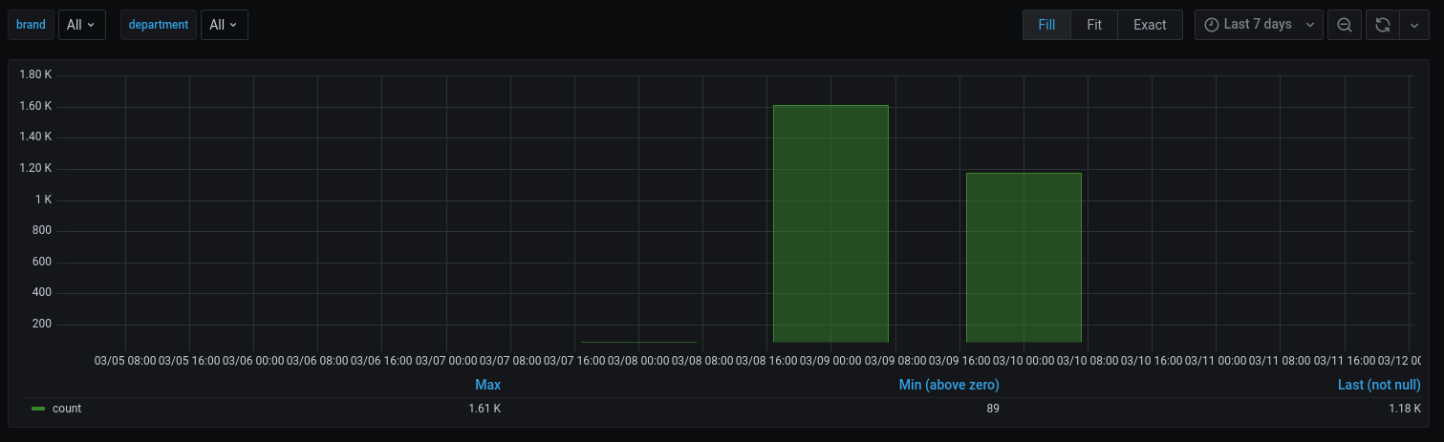
Task: Click the 03/05 08:00 x-axis label
Action: coord(123,361)
